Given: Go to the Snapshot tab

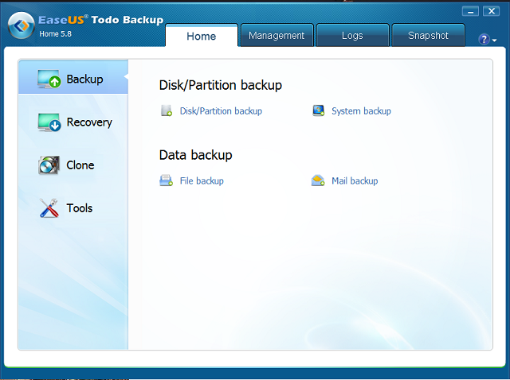Looking at the screenshot, I should click(x=428, y=36).
